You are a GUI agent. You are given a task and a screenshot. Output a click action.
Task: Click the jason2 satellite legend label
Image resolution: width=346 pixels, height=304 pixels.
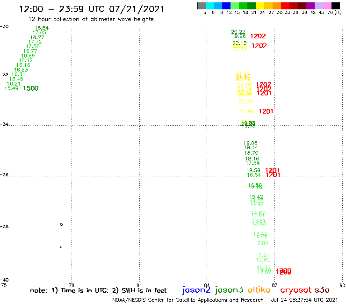[x=196, y=290]
